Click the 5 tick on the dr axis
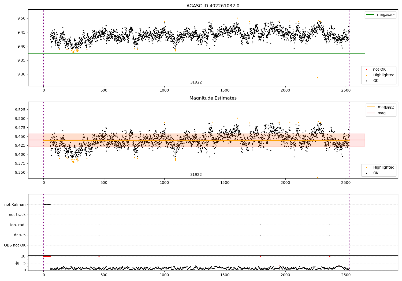The width and height of the screenshot is (402, 281). (25, 263)
